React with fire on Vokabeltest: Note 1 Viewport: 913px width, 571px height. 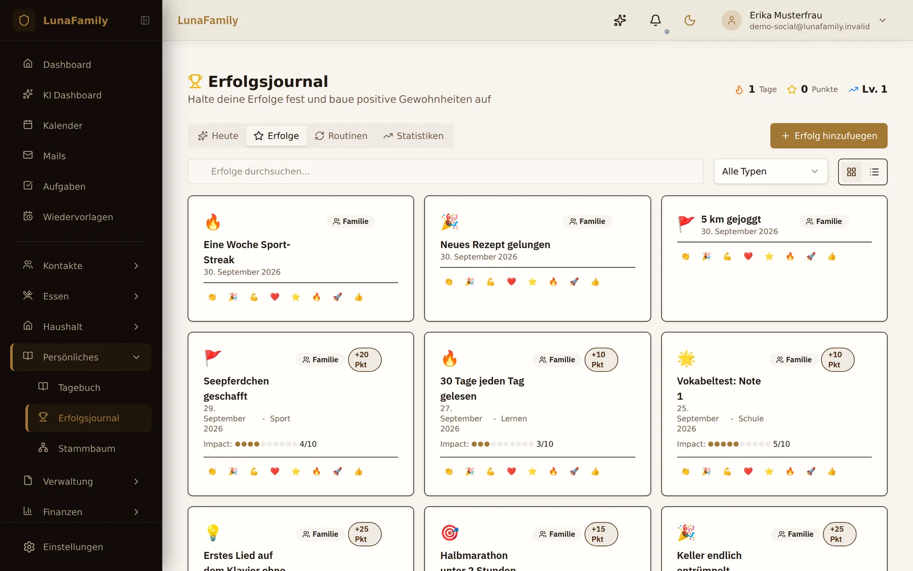click(790, 472)
